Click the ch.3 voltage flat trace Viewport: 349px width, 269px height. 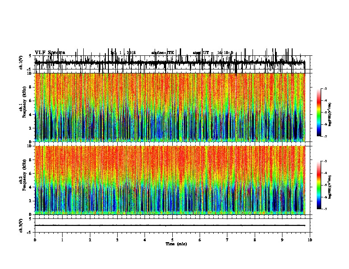pyautogui.click(x=170, y=225)
